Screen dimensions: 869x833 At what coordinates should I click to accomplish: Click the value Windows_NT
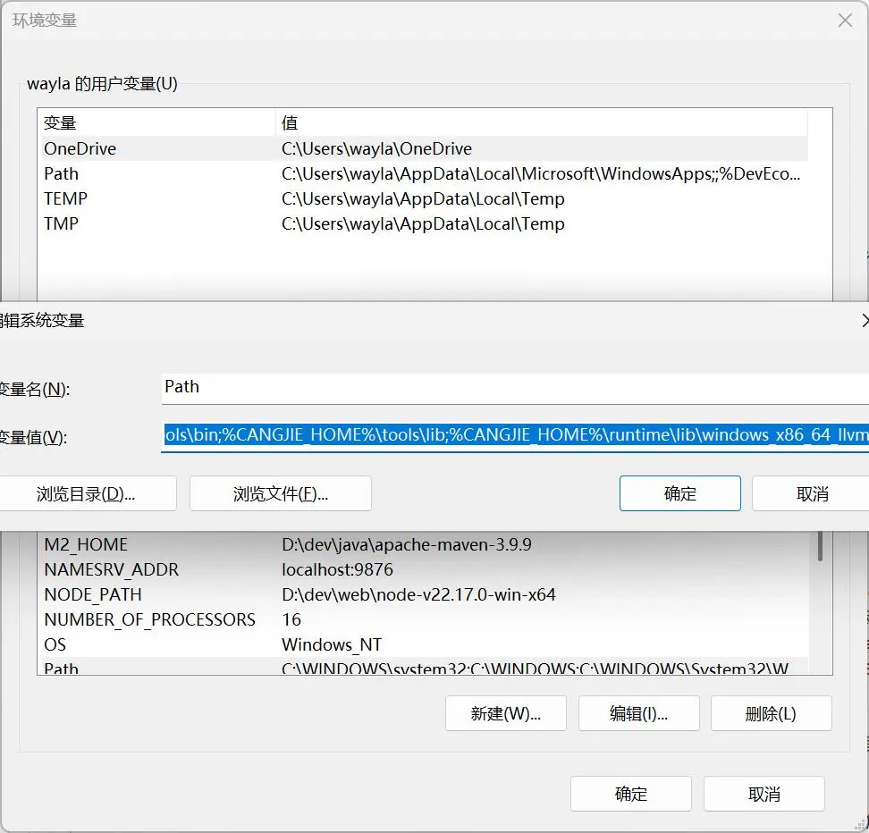pyautogui.click(x=332, y=644)
